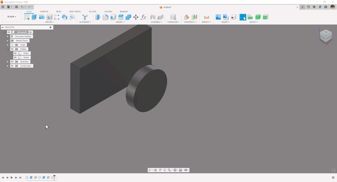Image resolution: width=337 pixels, height=182 pixels.
Task: Switch to the PLASTIC tab
Action: click(93, 11)
